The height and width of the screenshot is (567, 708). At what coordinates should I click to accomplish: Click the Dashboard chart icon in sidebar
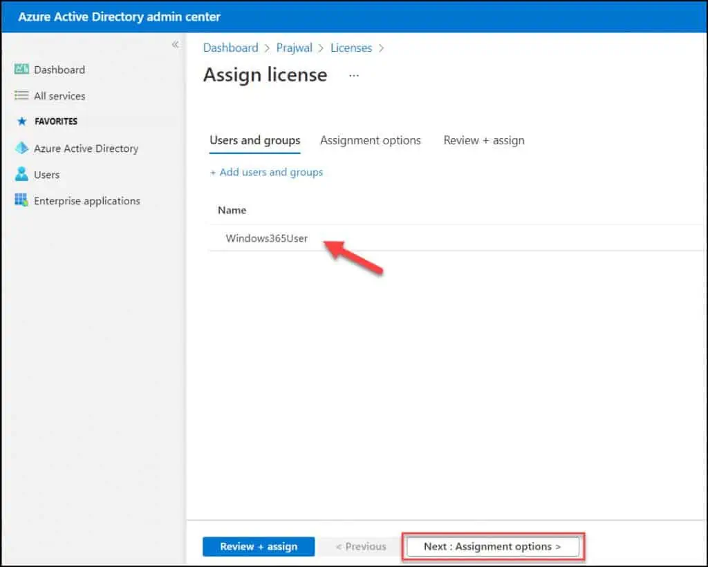21,69
